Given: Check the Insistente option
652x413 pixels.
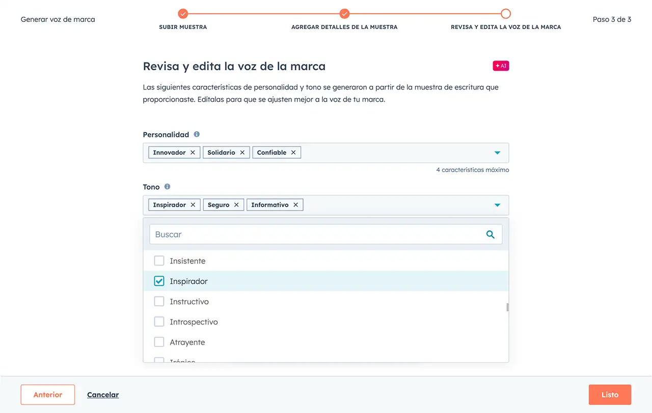Looking at the screenshot, I should click(159, 261).
